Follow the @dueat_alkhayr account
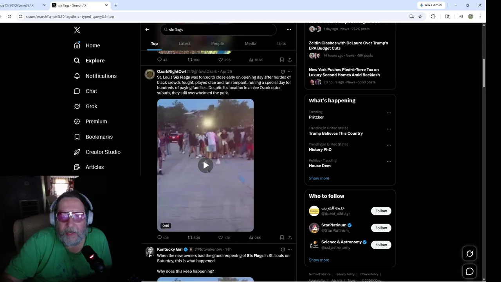The width and height of the screenshot is (501, 282). coord(381,211)
